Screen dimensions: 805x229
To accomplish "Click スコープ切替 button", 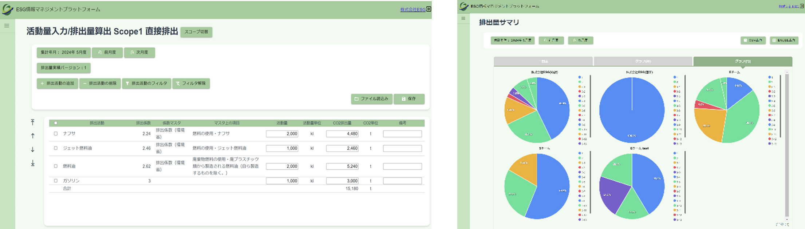I will pyautogui.click(x=196, y=32).
